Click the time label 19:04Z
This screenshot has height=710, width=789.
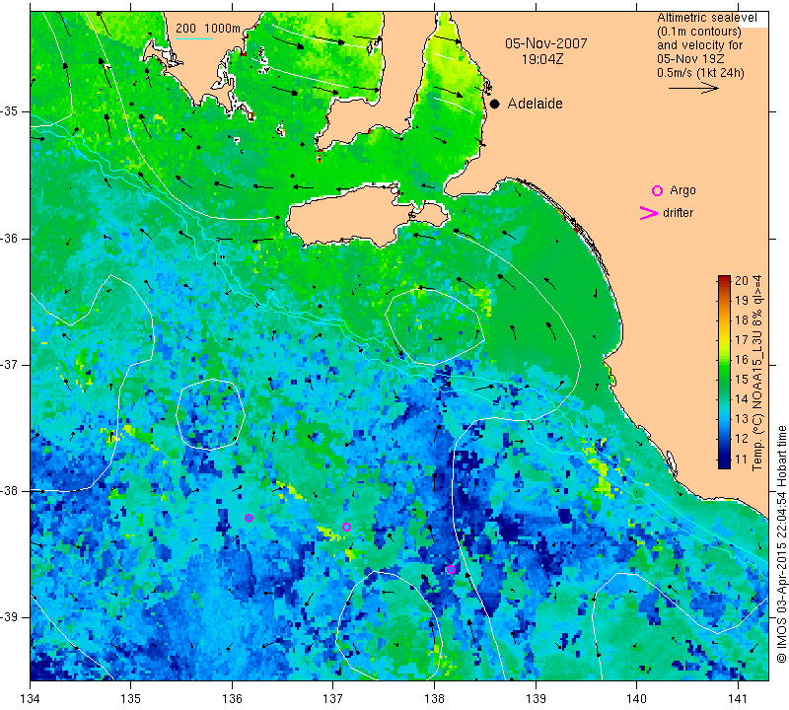pos(542,59)
